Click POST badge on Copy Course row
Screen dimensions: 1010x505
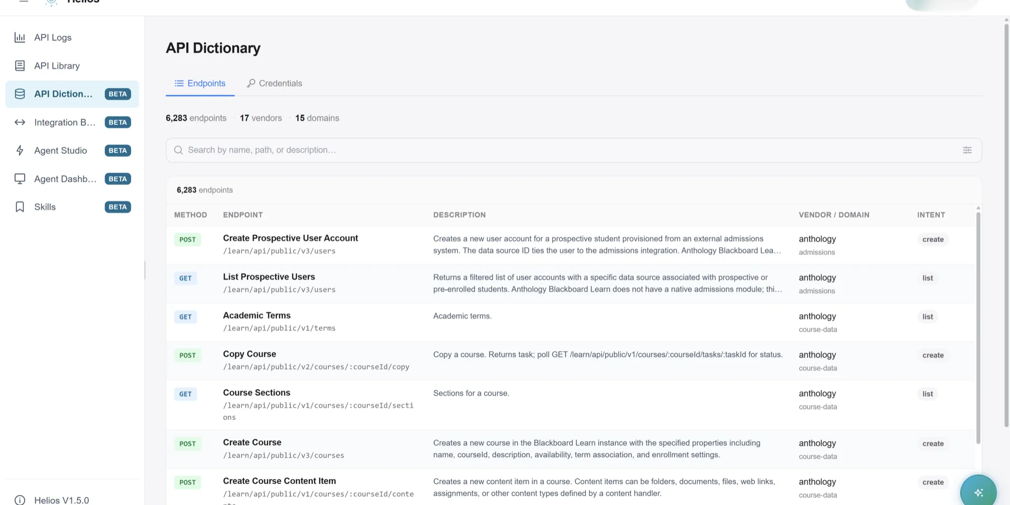point(187,356)
